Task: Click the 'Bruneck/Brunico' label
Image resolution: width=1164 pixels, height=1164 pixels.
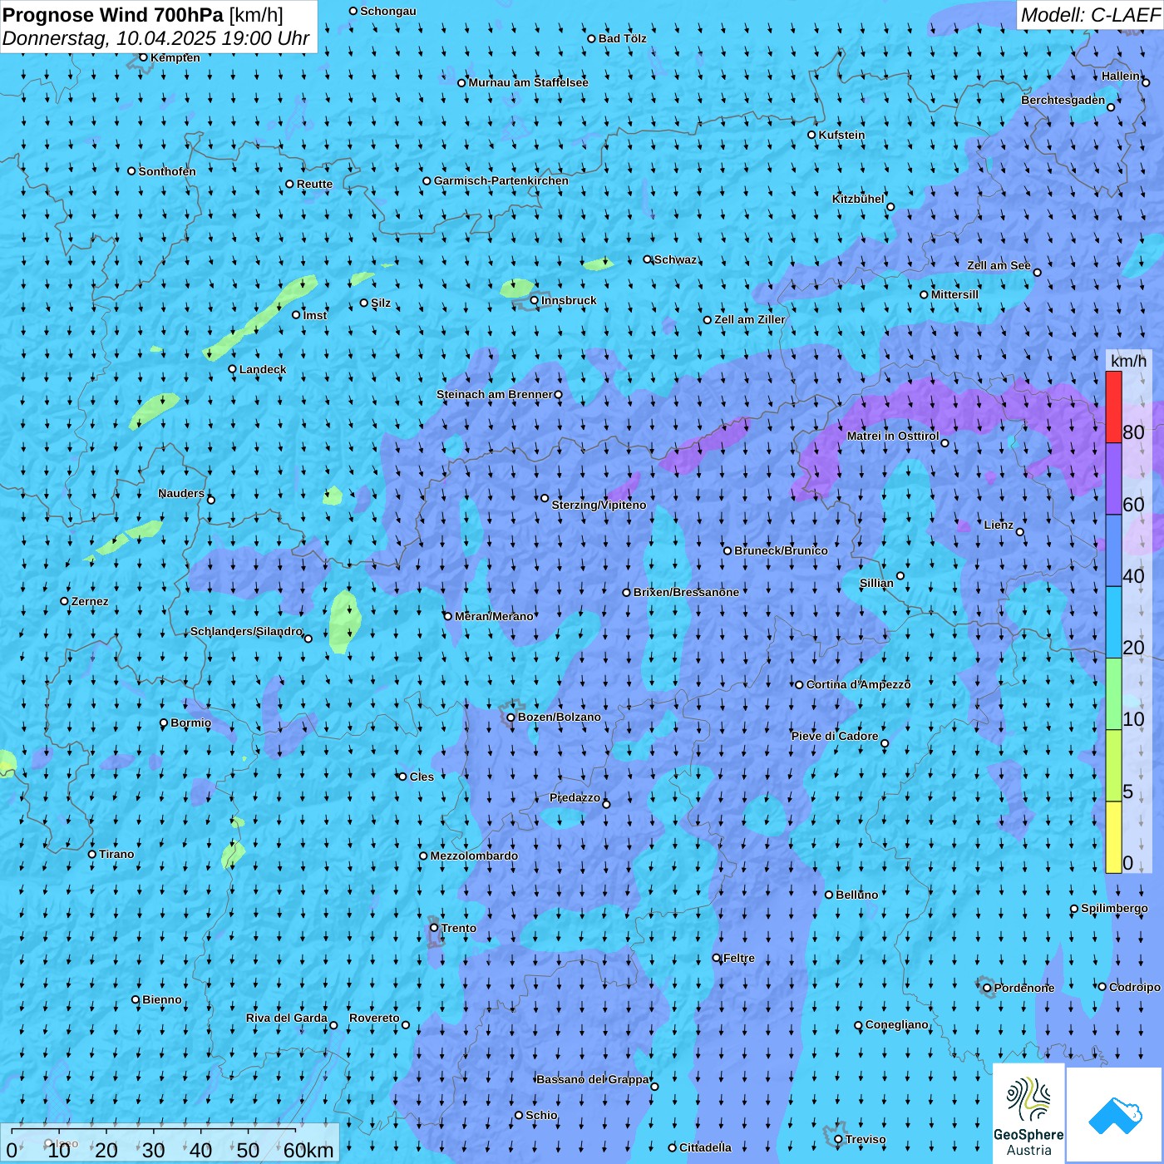Action: point(781,550)
